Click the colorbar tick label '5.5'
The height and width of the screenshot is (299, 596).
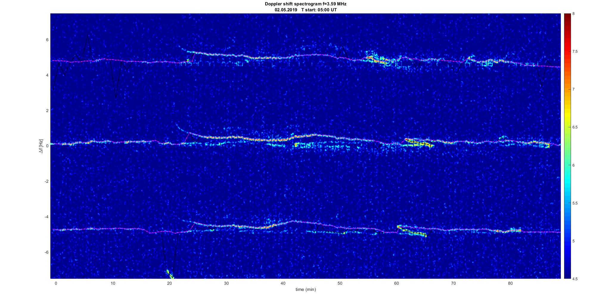(x=575, y=203)
